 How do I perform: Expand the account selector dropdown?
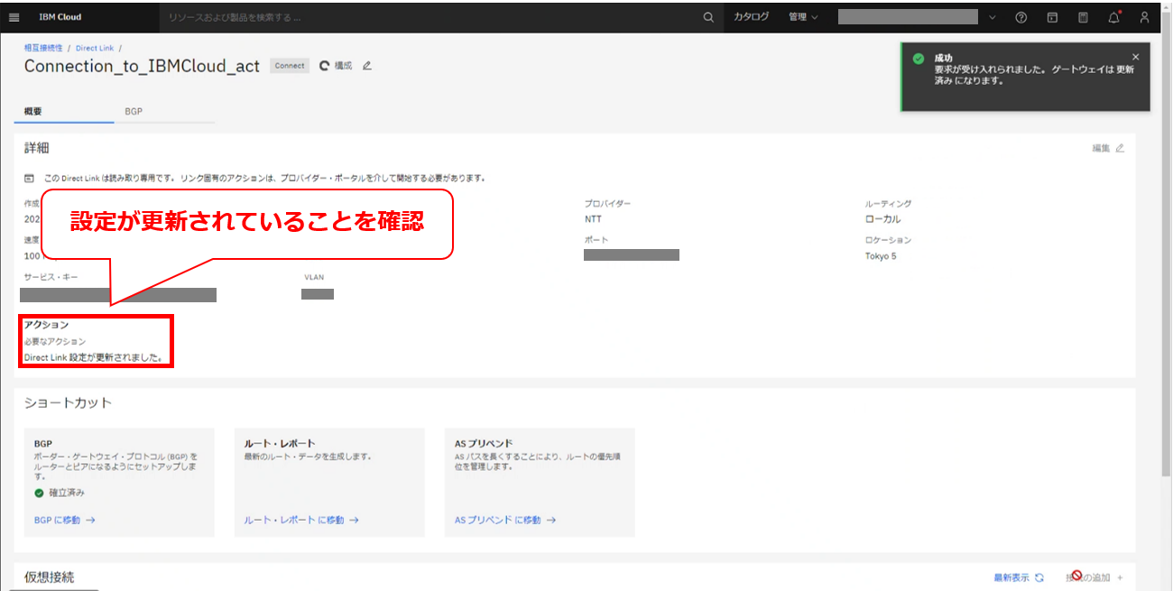pyautogui.click(x=993, y=17)
